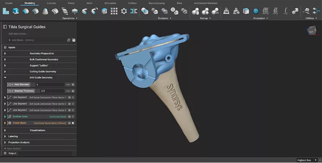Select the Boolean Union sphere-and-cube icon
Screen dimensions: 322x163
(145, 11)
